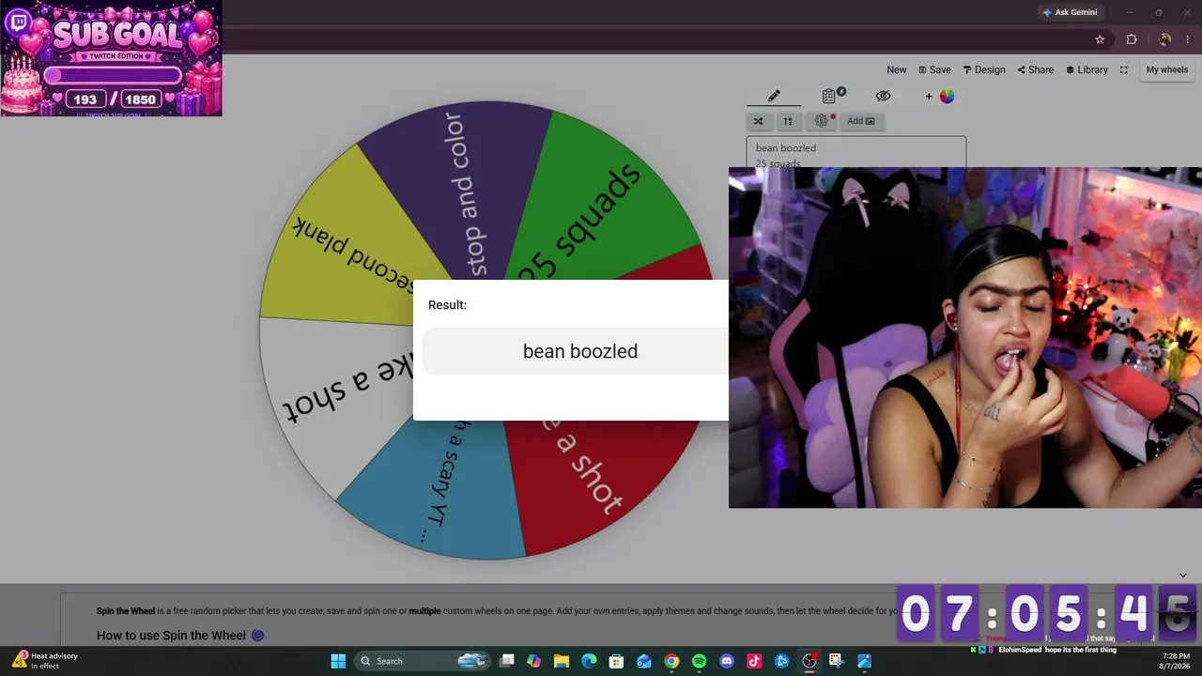This screenshot has height=676, width=1202.
Task: Add a new wheel with plus icon
Action: point(929,96)
